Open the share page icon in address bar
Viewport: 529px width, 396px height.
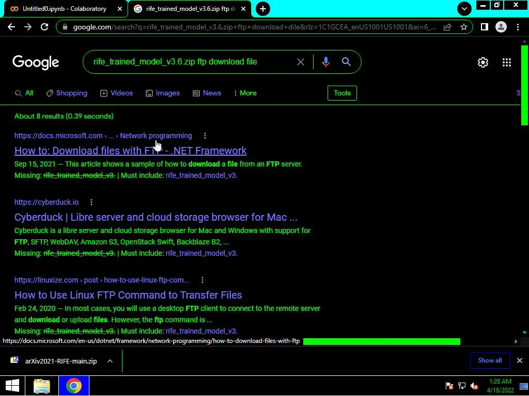[447, 27]
